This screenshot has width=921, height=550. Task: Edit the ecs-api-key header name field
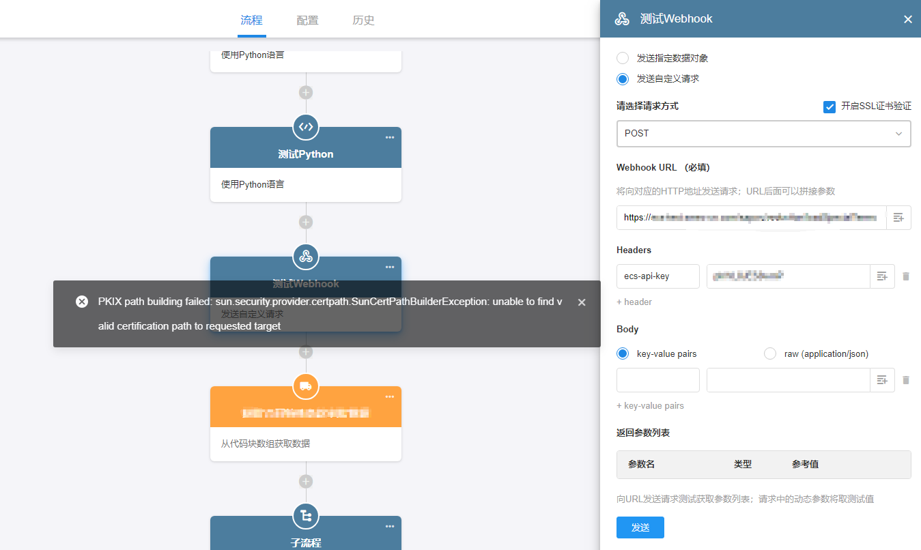click(658, 276)
